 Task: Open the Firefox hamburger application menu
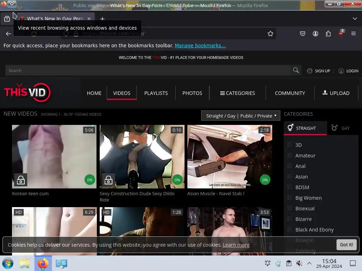(354, 34)
